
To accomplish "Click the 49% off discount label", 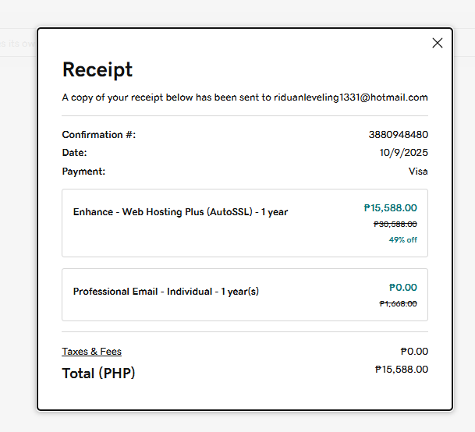I will pos(402,240).
